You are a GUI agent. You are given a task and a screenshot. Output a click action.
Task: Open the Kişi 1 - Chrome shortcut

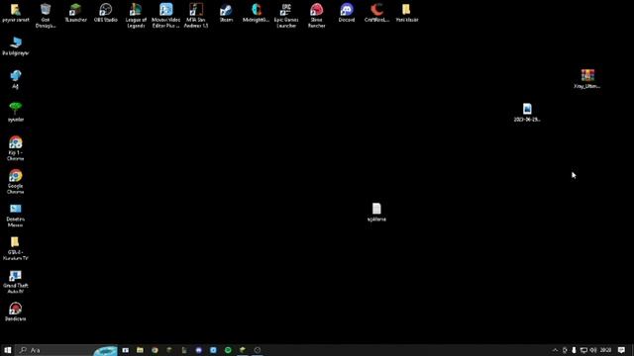tap(16, 148)
